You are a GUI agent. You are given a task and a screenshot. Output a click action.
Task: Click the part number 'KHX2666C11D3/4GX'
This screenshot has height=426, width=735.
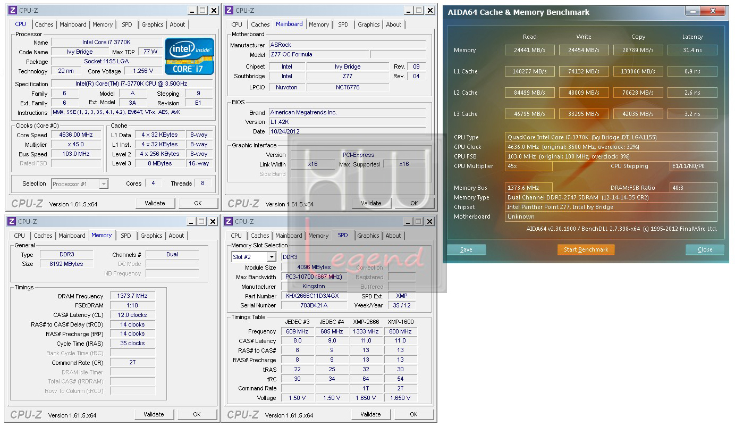point(315,296)
